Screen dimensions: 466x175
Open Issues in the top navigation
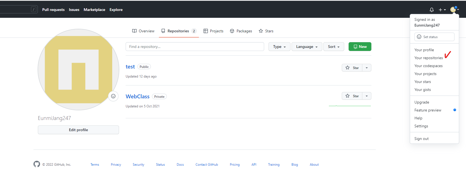(74, 10)
